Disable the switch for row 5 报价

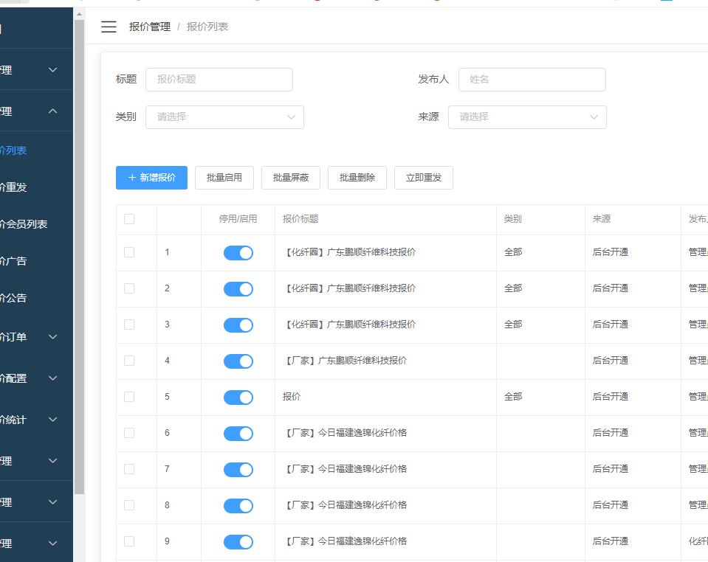[x=238, y=398]
